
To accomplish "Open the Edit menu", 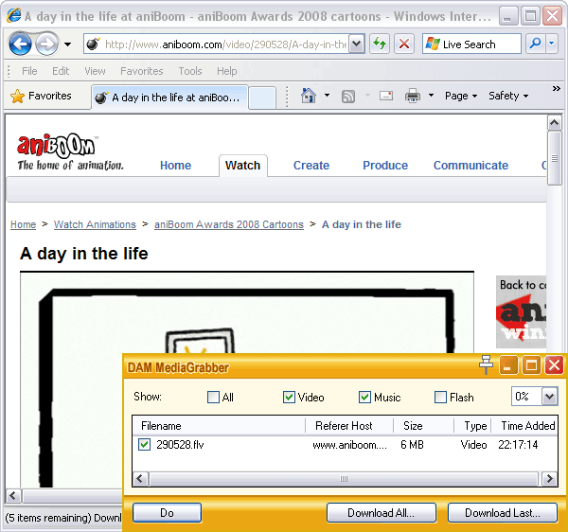I will point(61,71).
